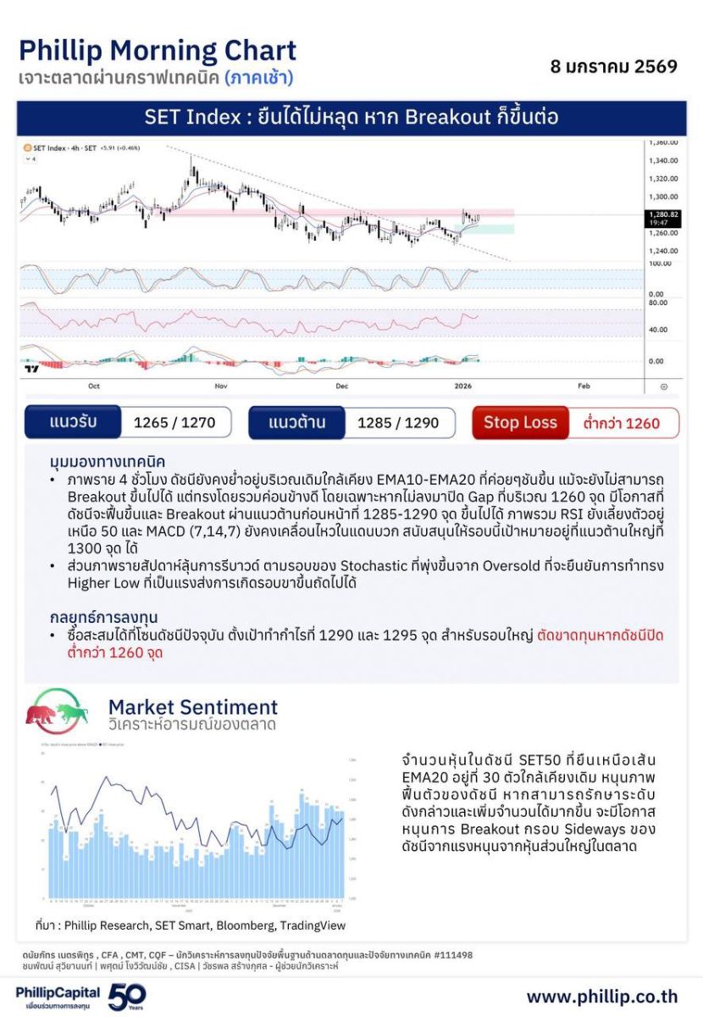Click the bull and bear Market Sentiment icon

(x=57, y=710)
